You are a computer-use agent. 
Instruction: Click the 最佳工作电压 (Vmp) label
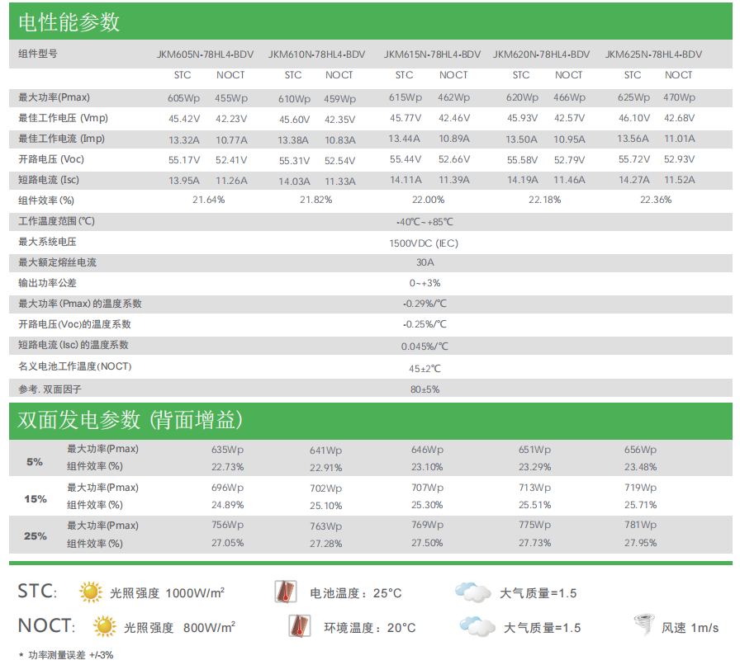point(63,118)
